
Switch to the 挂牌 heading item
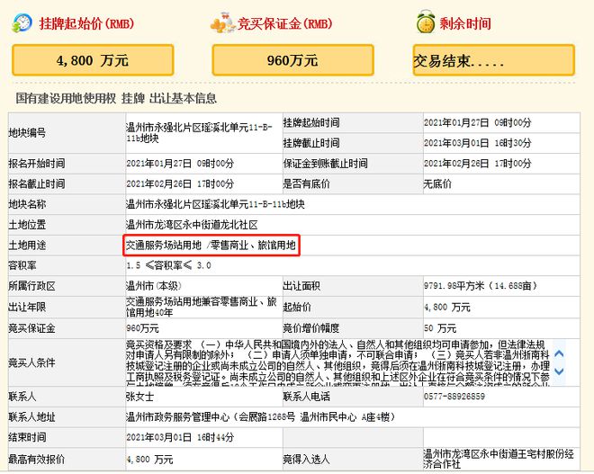click(x=131, y=98)
